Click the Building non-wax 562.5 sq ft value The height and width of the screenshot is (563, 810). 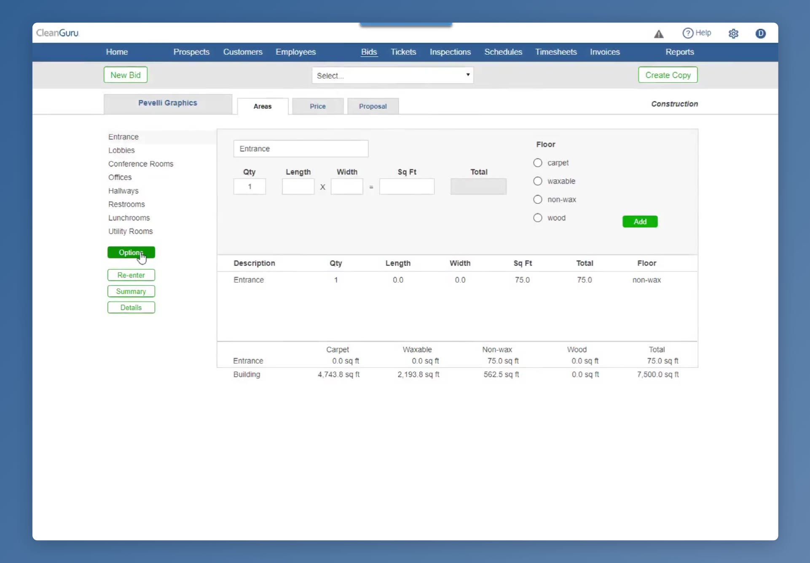pyautogui.click(x=501, y=375)
